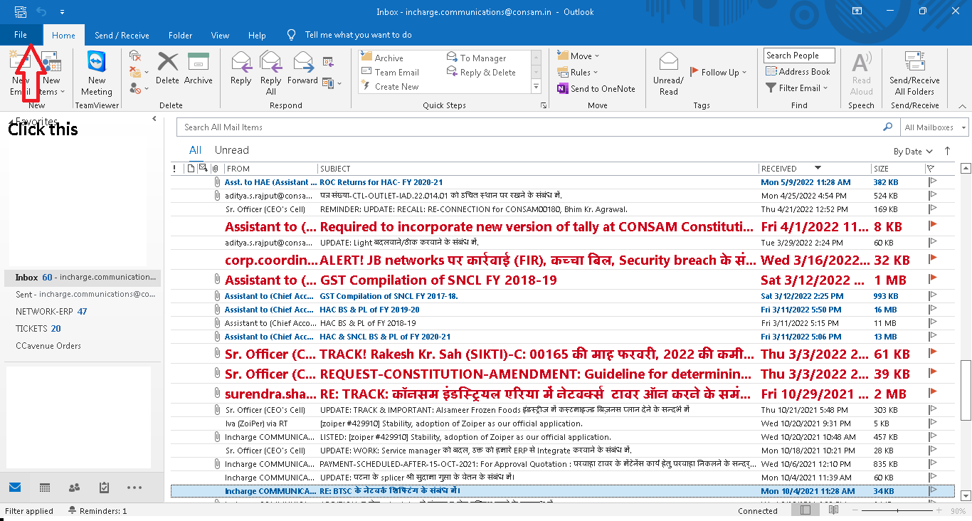Click the Team Email quick step

coord(391,73)
